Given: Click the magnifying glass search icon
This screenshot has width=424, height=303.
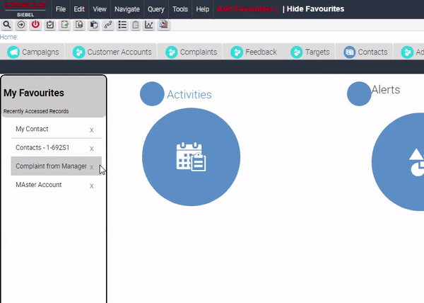Looking at the screenshot, I should tap(7, 25).
